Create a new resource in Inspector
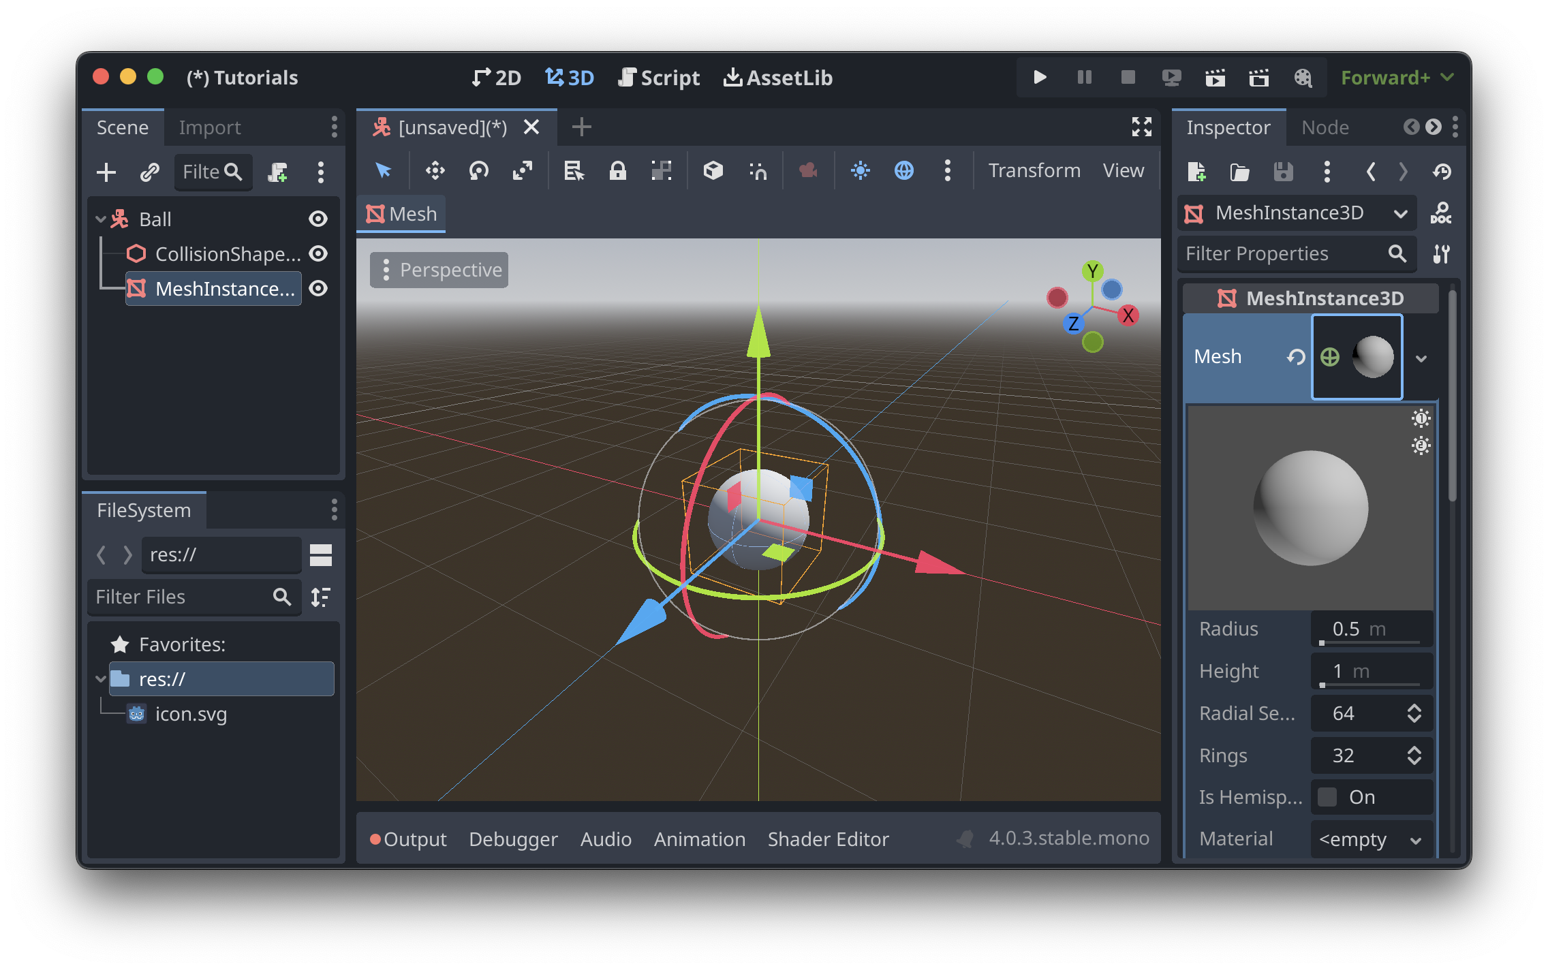 pos(1196,172)
